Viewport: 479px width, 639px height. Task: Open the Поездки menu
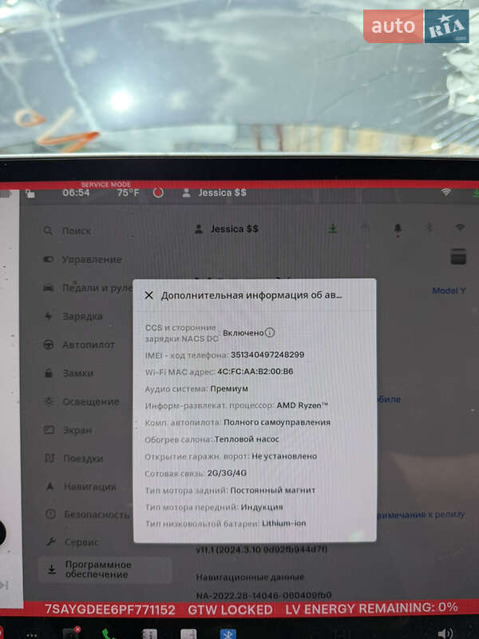(73, 458)
